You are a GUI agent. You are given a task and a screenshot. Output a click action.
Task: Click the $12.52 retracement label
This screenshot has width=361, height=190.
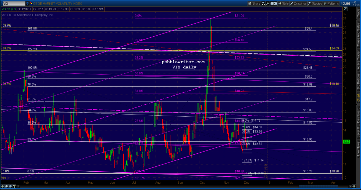(257, 144)
